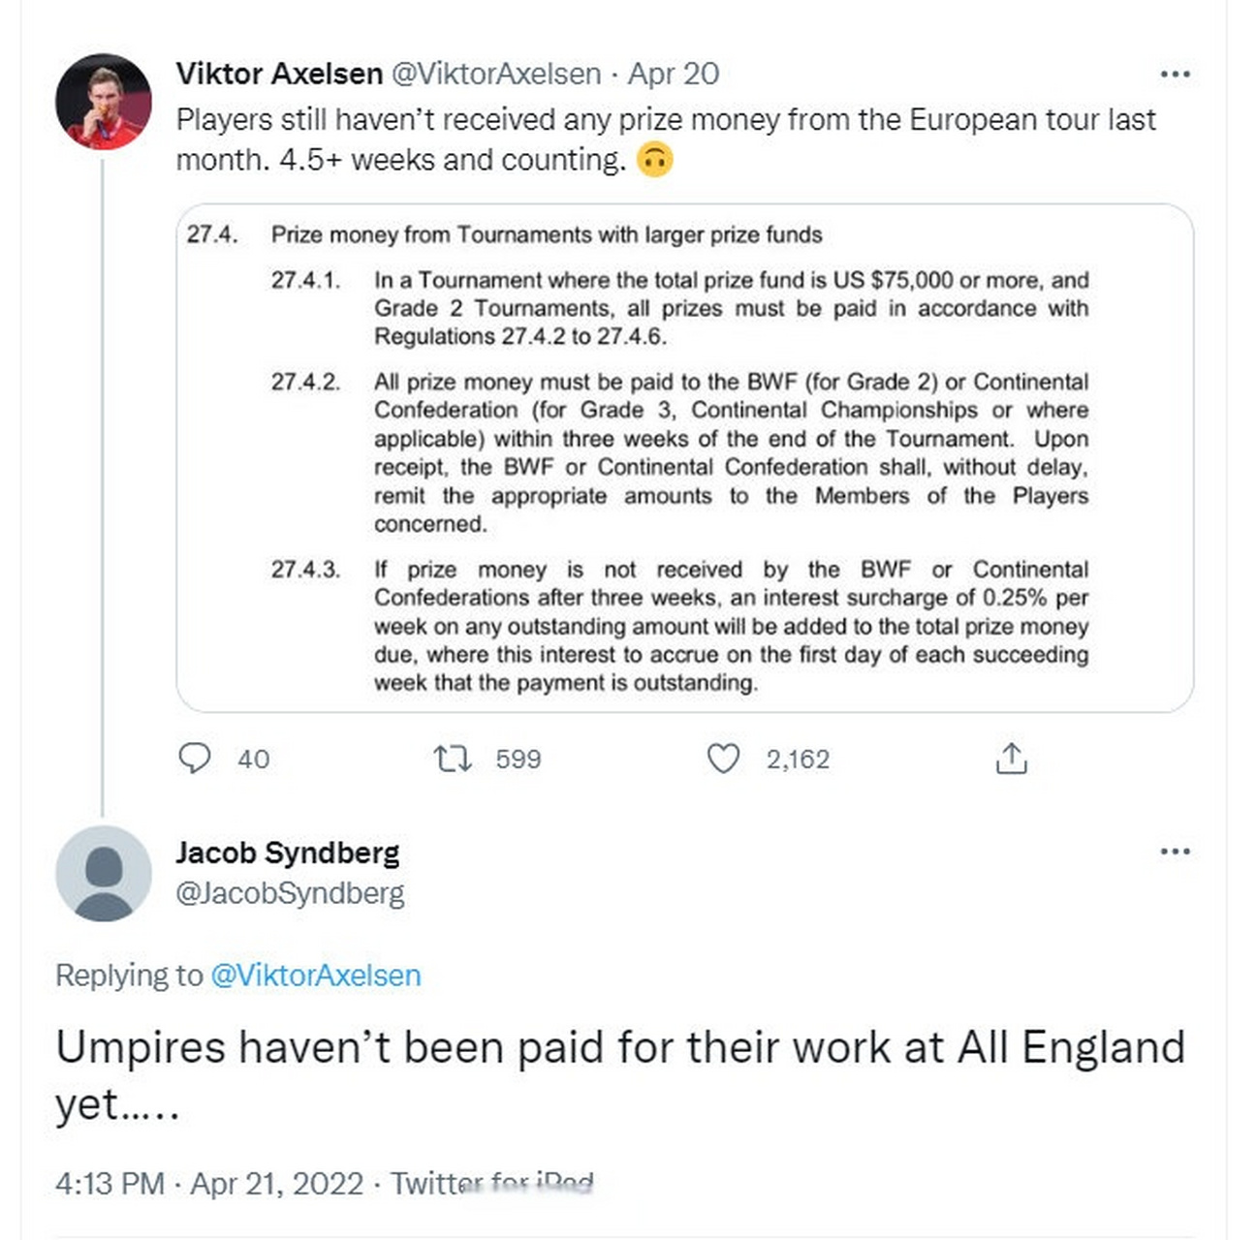Like Viktor Axelsen's tweet with heart icon

[723, 759]
